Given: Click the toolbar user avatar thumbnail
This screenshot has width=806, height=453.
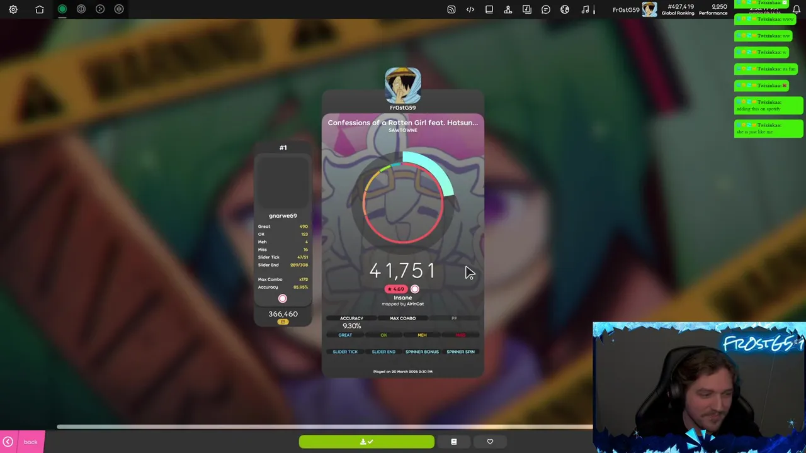Looking at the screenshot, I should click(x=650, y=9).
